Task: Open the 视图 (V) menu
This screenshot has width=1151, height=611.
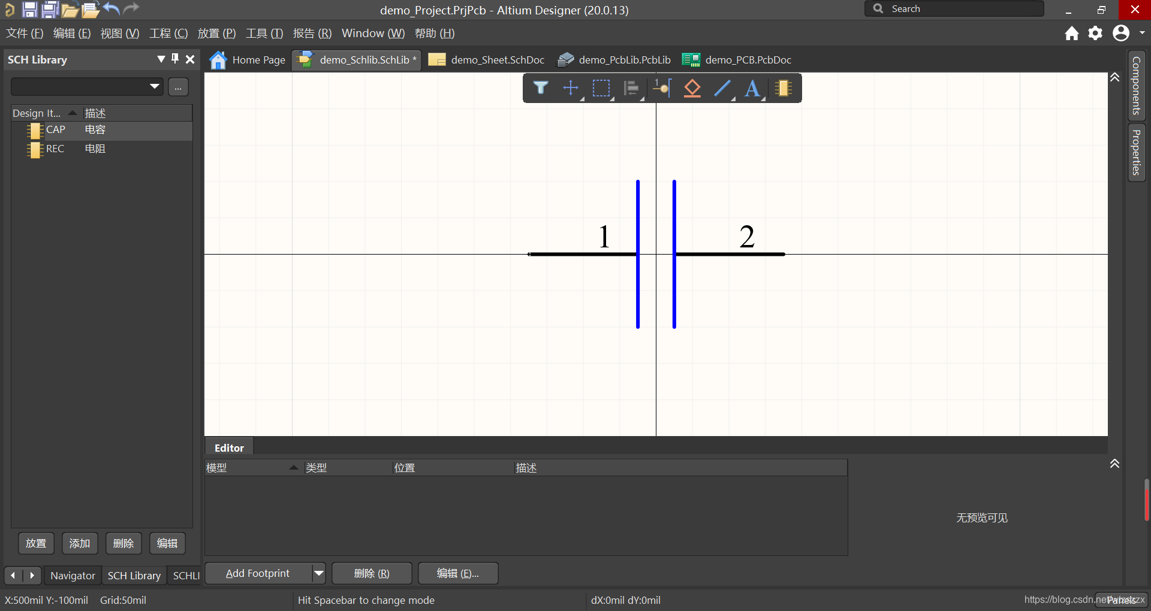Action: (120, 34)
